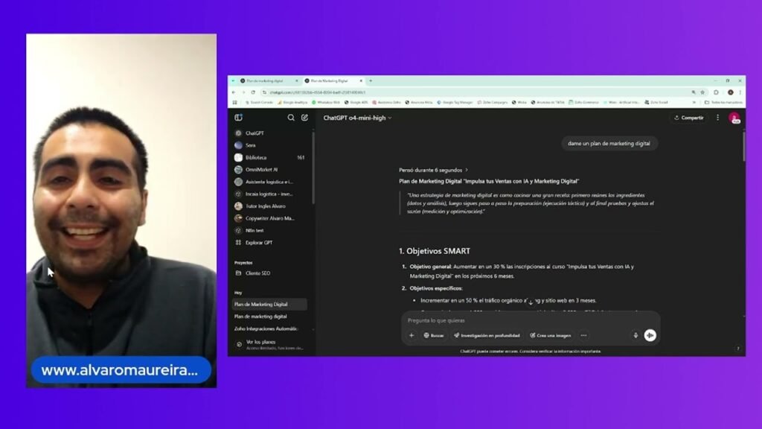Open the ChatGPT o4-mini-high model dropdown
Screen dimensions: 762x429
[357, 118]
